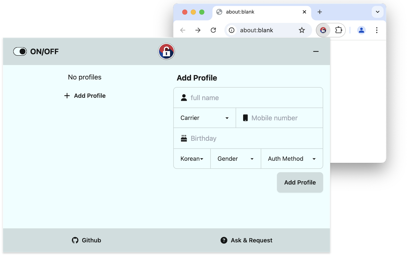
Task: Open Chrome's three-dot menu
Action: 377,30
